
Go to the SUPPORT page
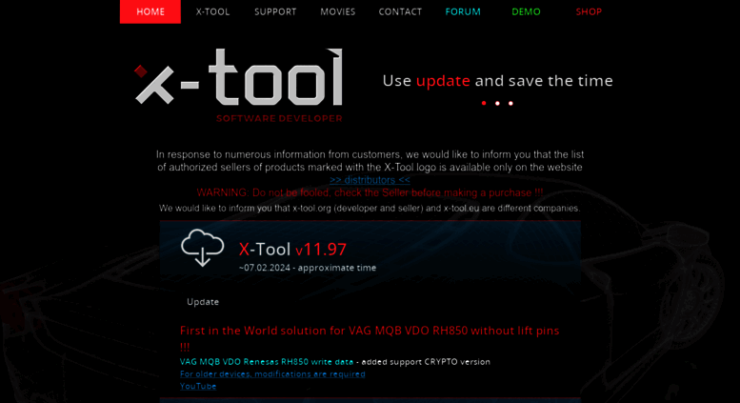[x=275, y=11]
